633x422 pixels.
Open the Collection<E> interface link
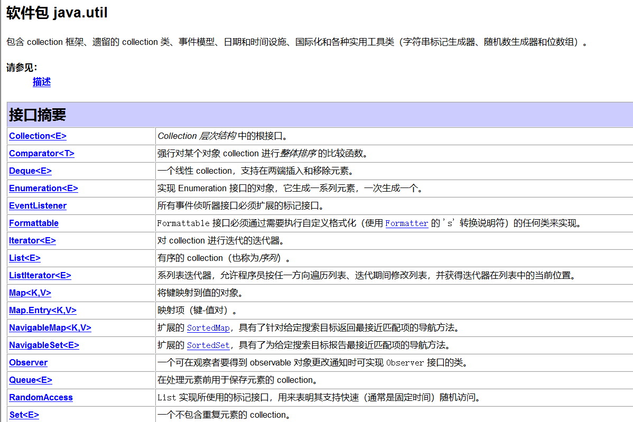pyautogui.click(x=38, y=136)
